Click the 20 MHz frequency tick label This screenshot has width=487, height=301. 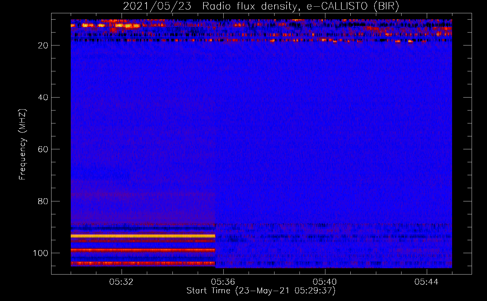point(43,45)
